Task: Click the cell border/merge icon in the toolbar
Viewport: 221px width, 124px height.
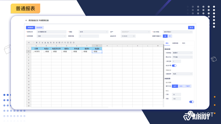Action: tap(59, 43)
